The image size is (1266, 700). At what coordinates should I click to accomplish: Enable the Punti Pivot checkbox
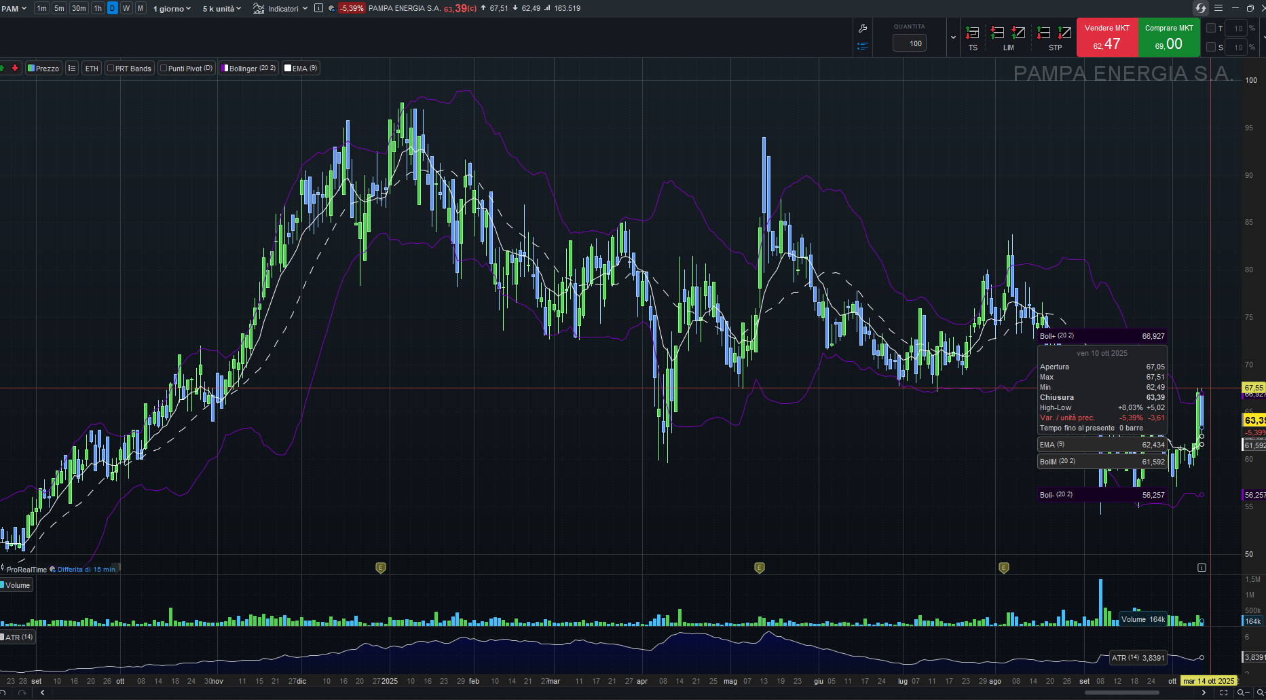(164, 69)
